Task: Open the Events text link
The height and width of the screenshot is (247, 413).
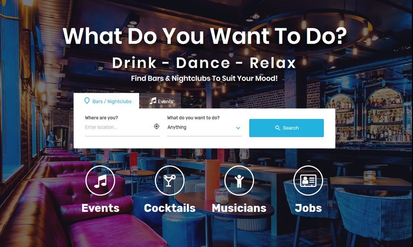Action: tap(100, 208)
